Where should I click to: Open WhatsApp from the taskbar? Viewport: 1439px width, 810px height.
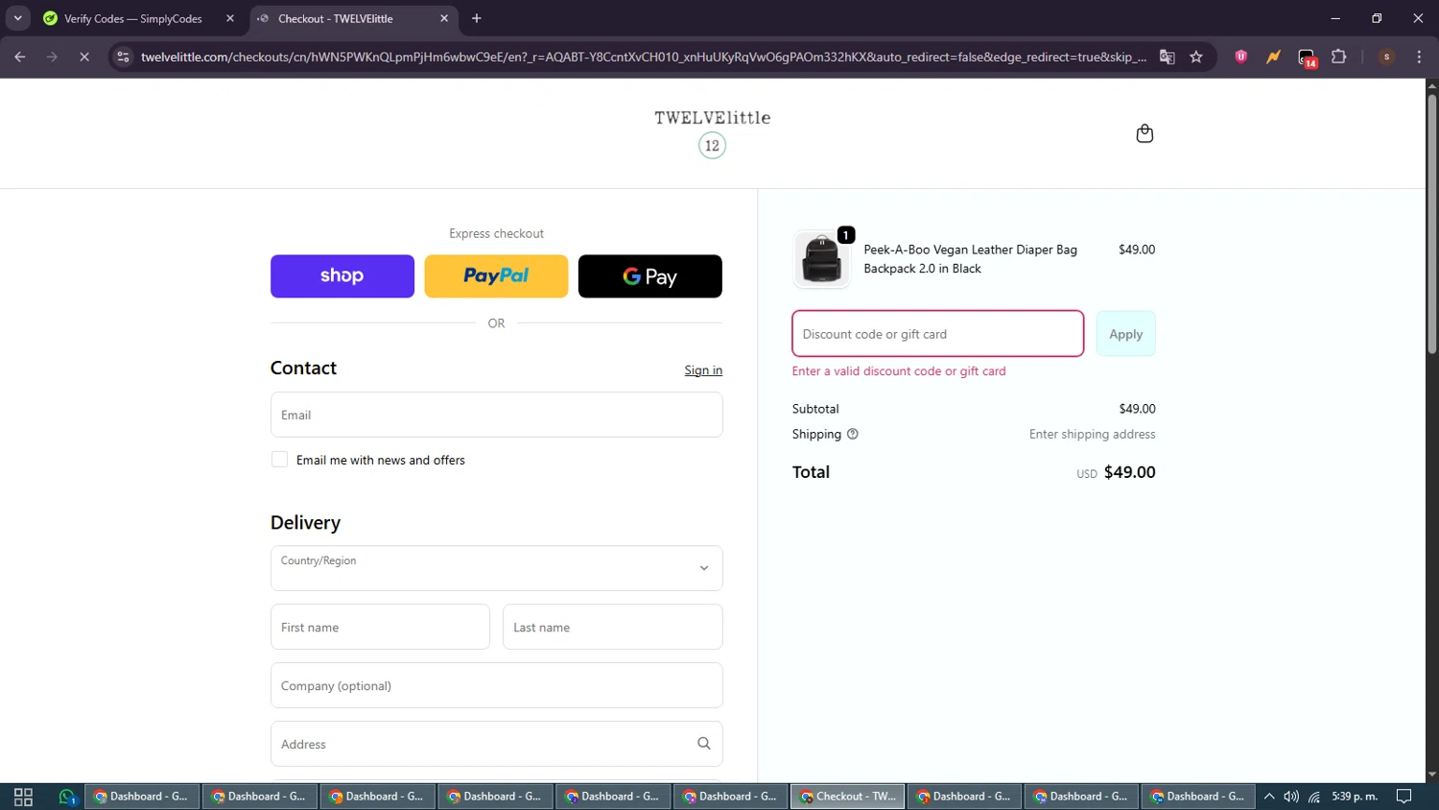pyautogui.click(x=67, y=797)
